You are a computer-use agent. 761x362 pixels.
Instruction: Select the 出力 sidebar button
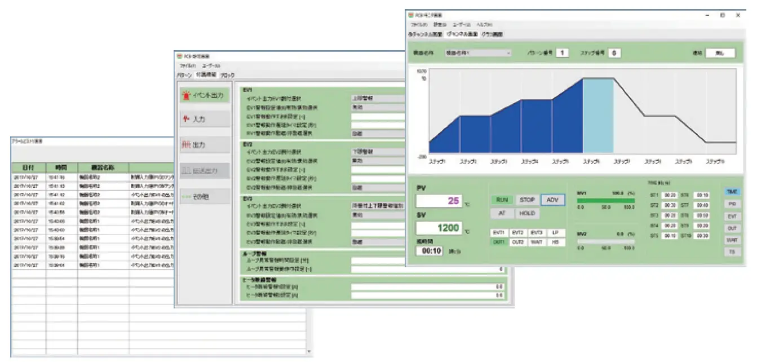[x=204, y=145]
